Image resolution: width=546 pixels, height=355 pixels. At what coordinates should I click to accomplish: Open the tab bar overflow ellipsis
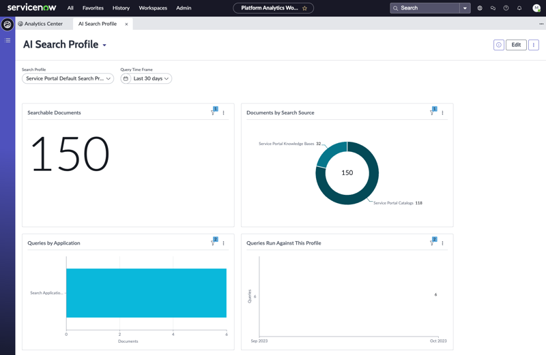click(541, 24)
